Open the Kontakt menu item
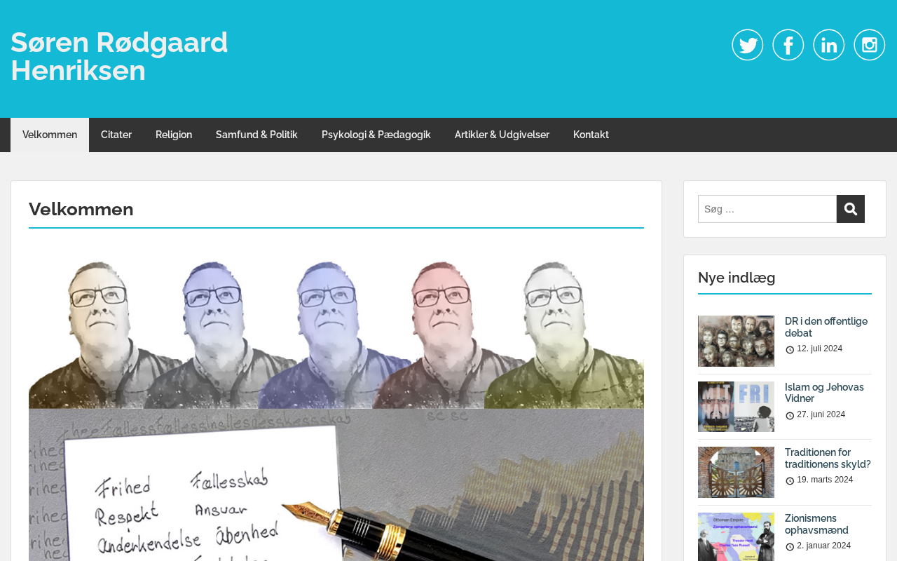The image size is (897, 561). click(x=591, y=135)
